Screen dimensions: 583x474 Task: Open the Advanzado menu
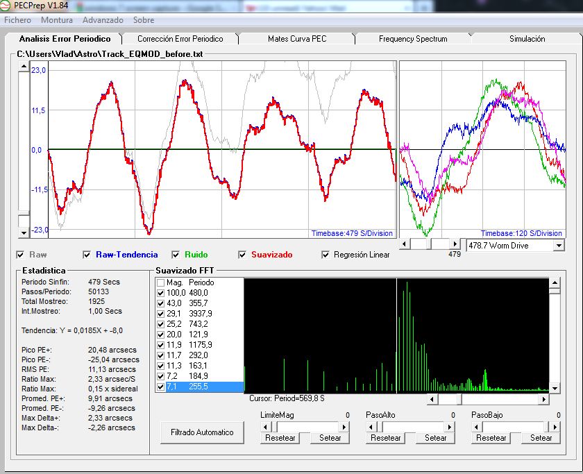click(103, 20)
